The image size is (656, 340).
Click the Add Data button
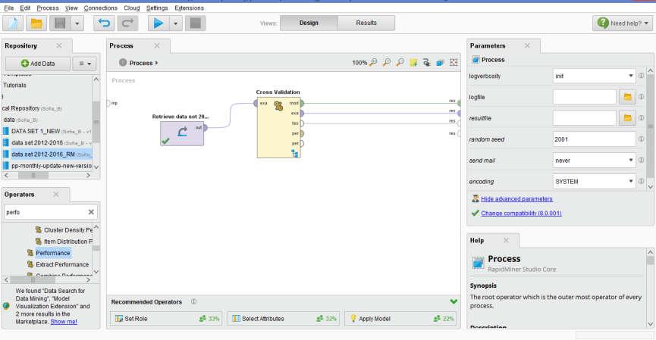click(38, 64)
